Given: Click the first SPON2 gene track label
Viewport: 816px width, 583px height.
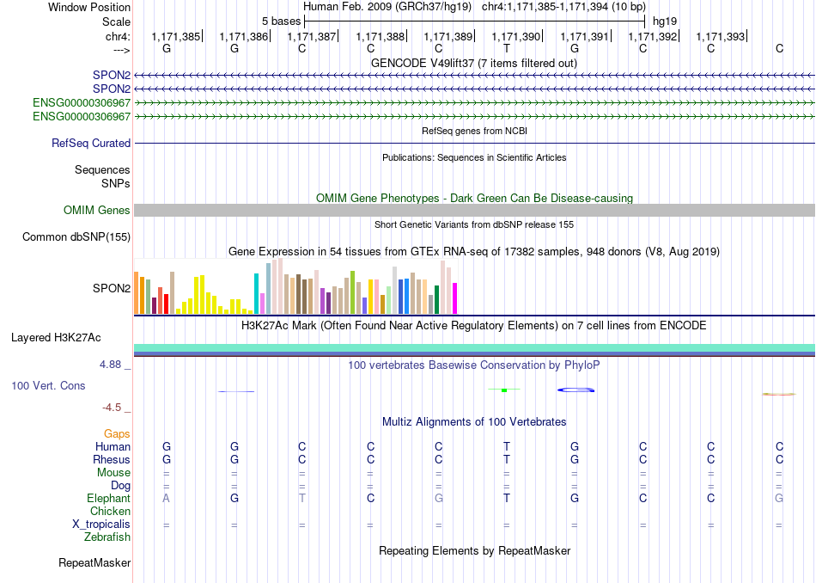Looking at the screenshot, I should point(112,75).
